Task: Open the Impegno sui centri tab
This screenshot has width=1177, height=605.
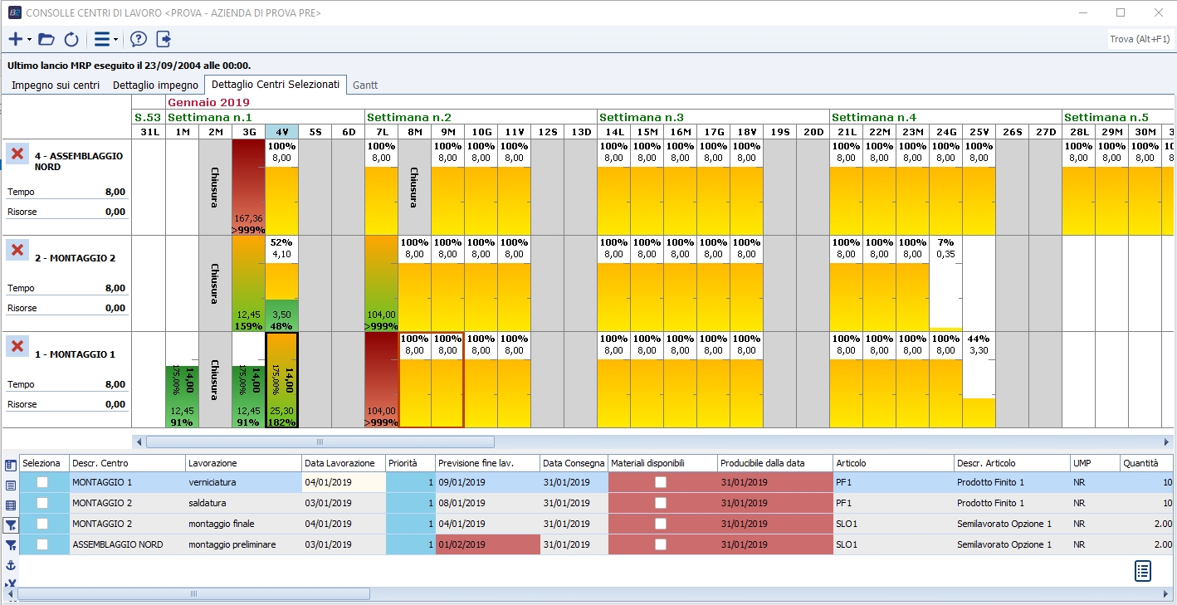Action: click(x=56, y=85)
